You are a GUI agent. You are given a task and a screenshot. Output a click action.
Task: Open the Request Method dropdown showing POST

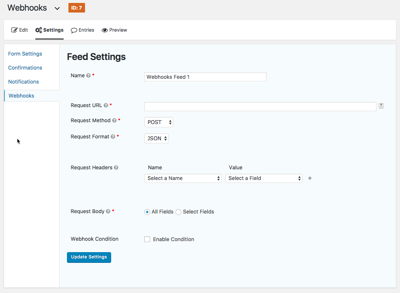(x=159, y=122)
